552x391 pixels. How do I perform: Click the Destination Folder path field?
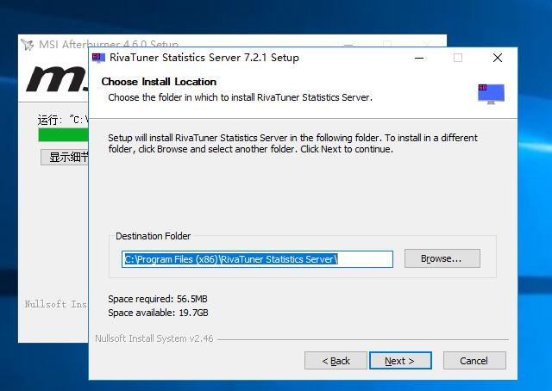pos(257,259)
